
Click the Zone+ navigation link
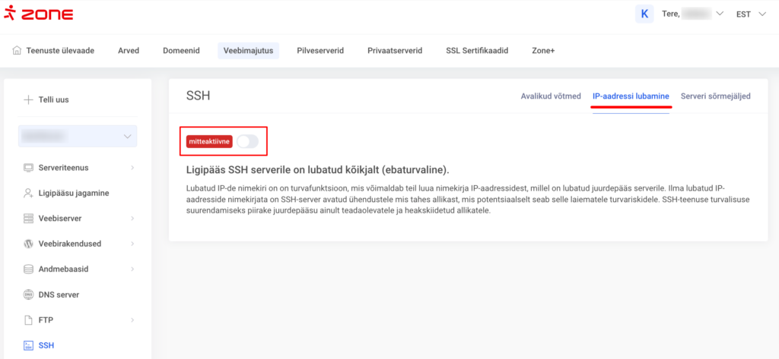(543, 51)
